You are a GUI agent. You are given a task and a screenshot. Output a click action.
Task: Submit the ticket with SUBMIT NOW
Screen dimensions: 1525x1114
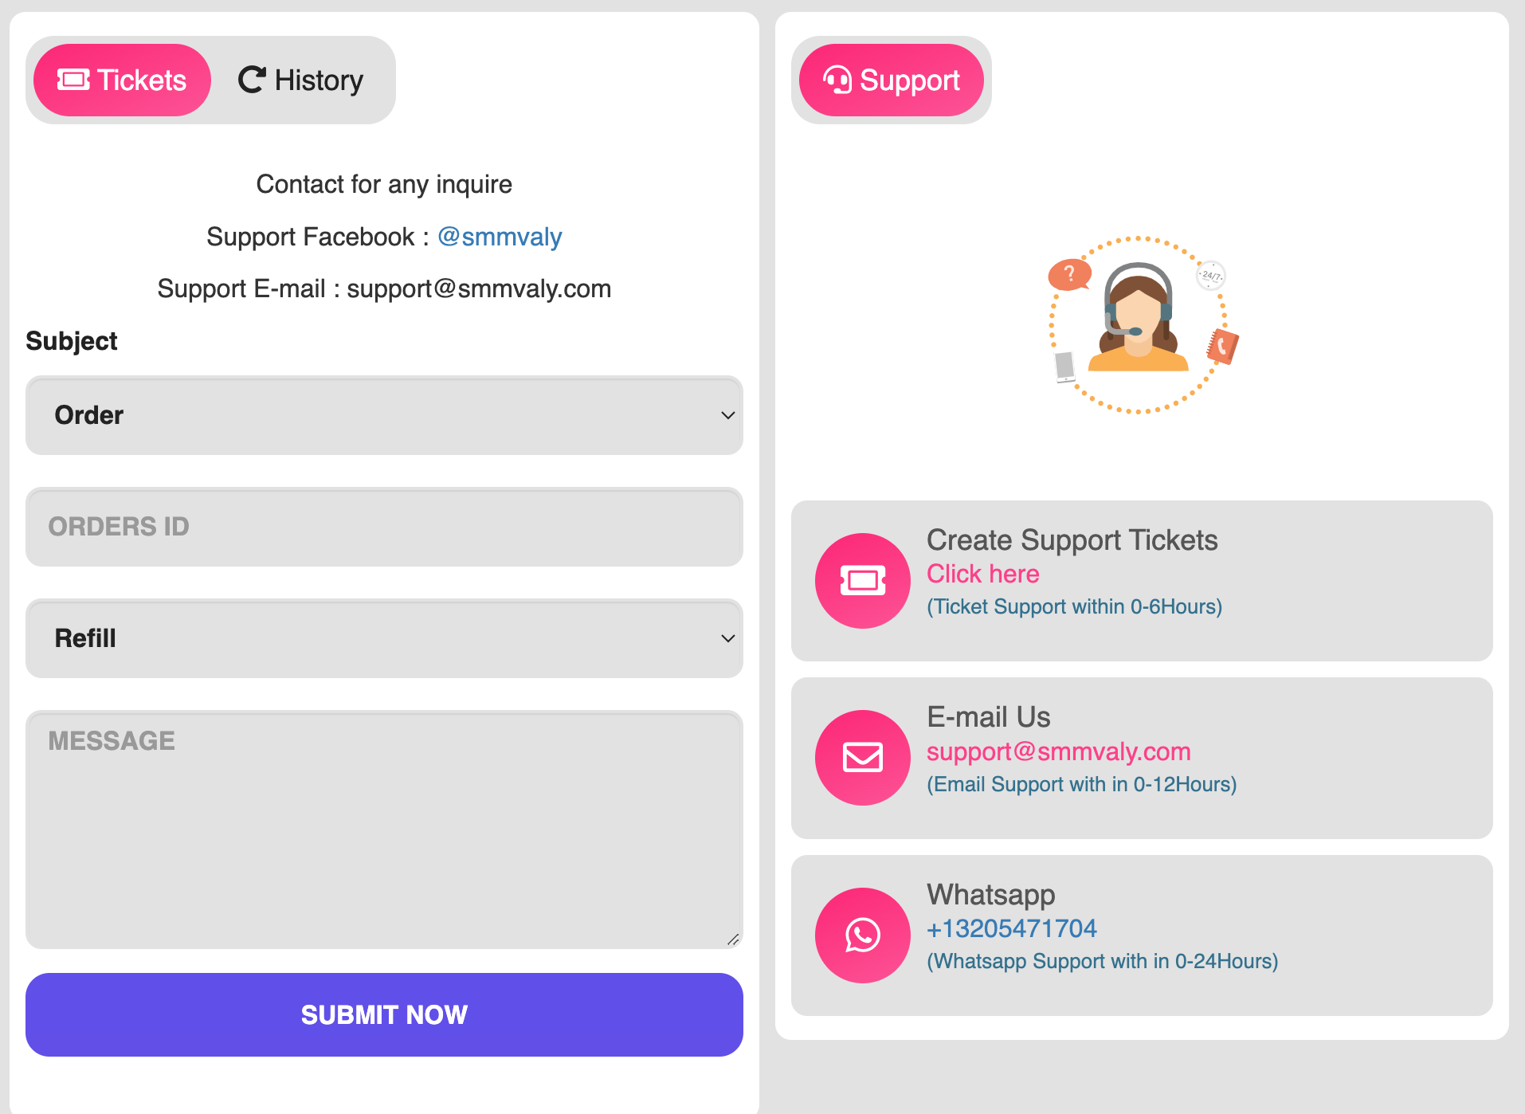384,1014
